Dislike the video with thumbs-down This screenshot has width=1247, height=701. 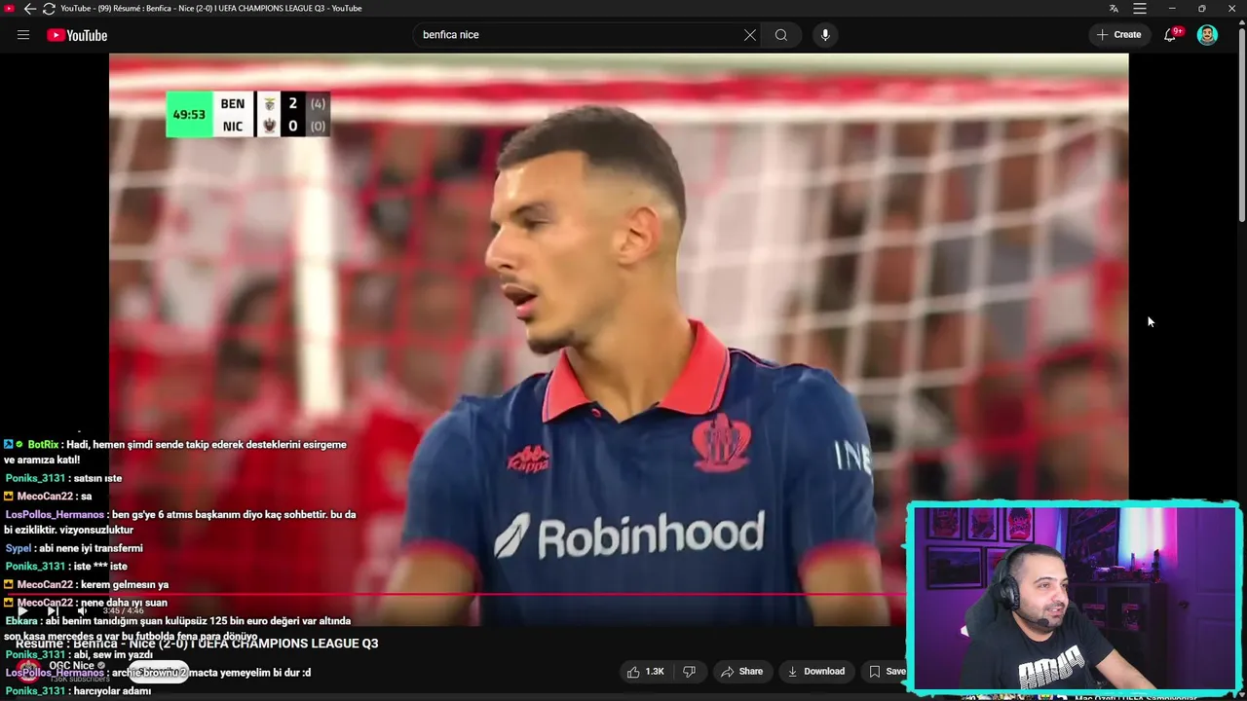(689, 671)
